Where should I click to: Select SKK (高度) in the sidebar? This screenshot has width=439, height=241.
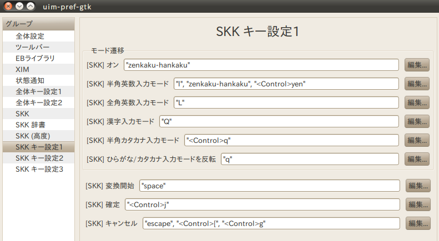(33, 136)
